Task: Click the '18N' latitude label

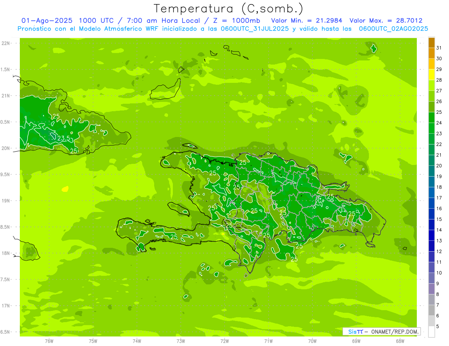Action: pos(5,253)
